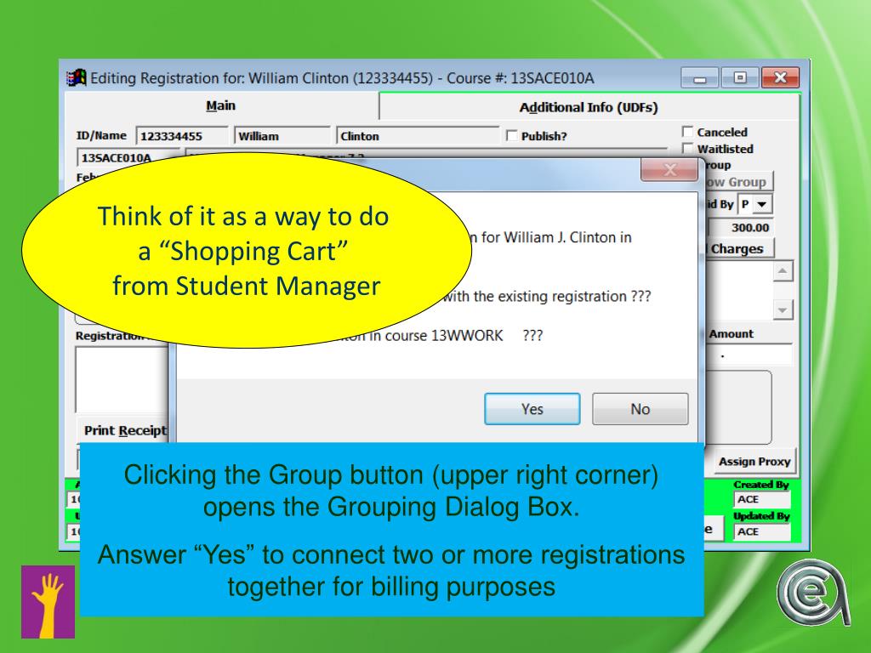Screen dimensions: 871x653
Task: Click the 300.00 amount field
Action: tap(741, 227)
